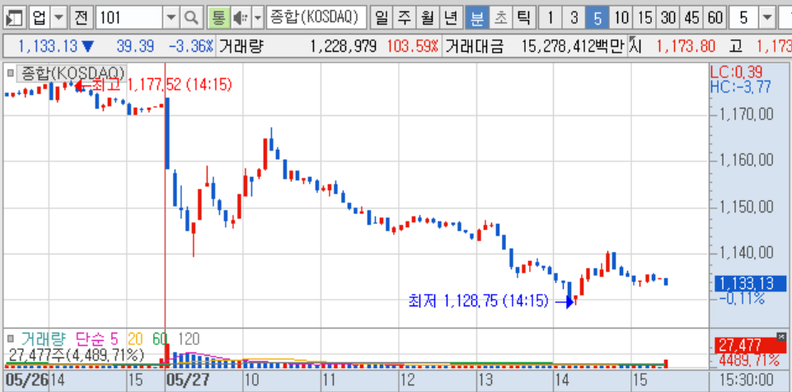This screenshot has height=392, width=792.
Task: Close the volume panel with x icon
Action: pos(781,336)
